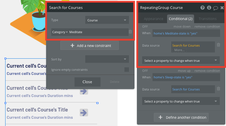Delete data source in Meditate-state condition

pos(218,45)
